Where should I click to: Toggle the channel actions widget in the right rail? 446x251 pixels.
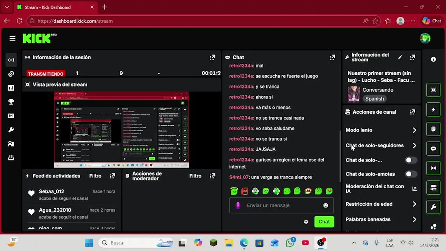433,188
